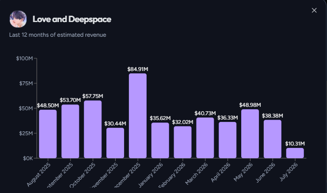Click the $25M y-axis label

point(26,133)
